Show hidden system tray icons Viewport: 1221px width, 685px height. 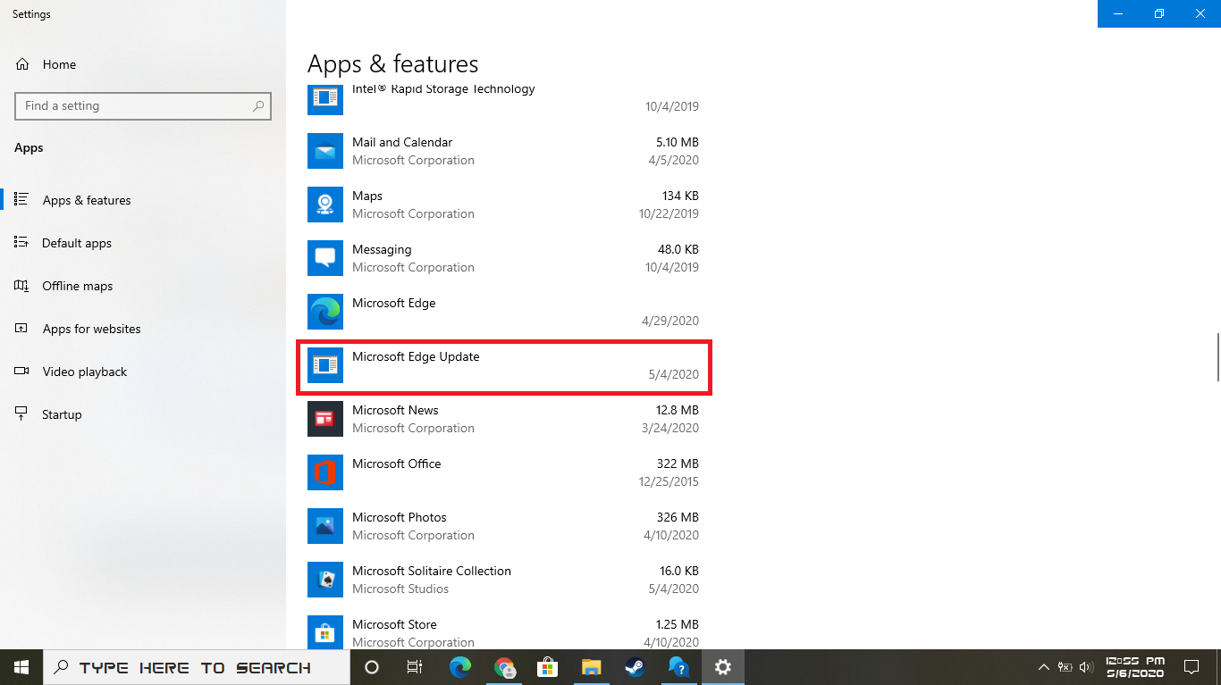point(1043,667)
